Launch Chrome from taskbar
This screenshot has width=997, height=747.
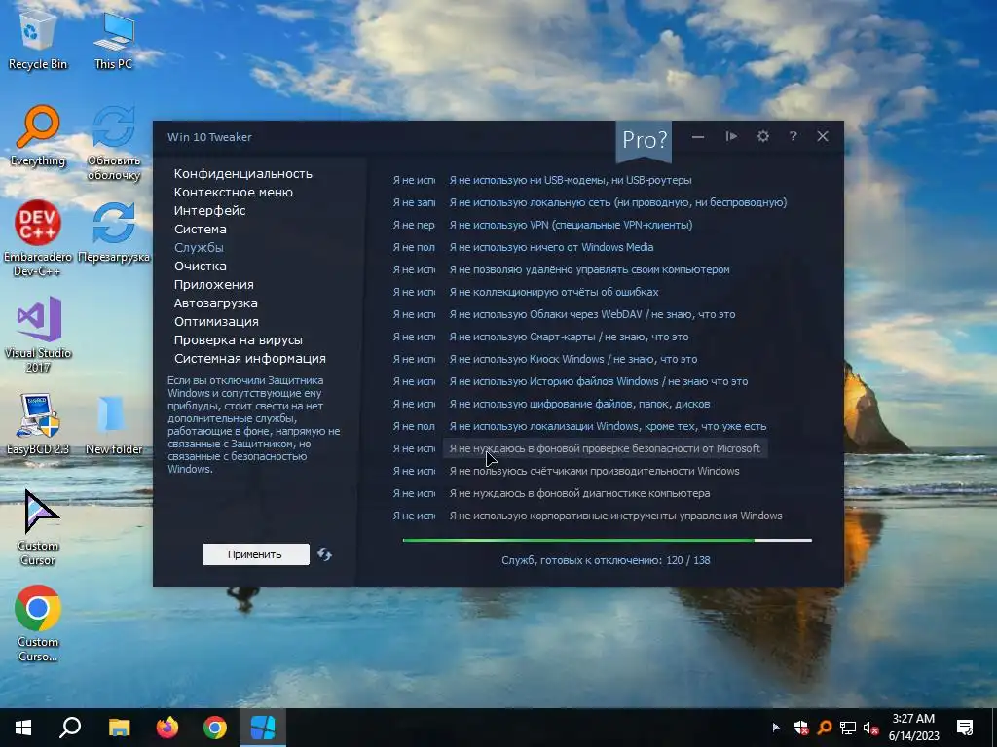(x=215, y=728)
